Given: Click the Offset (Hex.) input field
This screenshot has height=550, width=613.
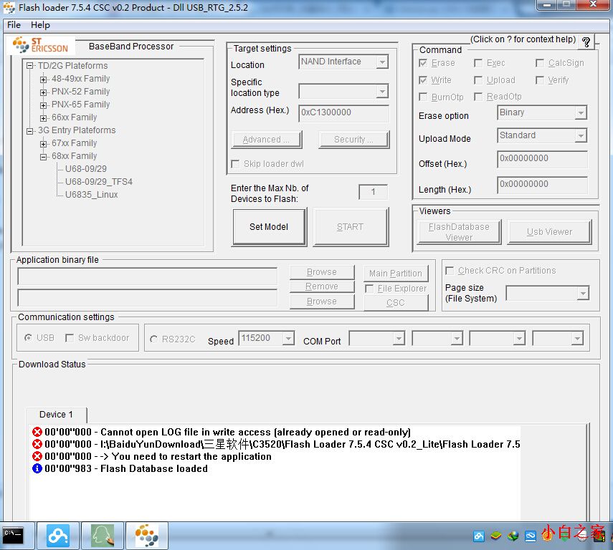Looking at the screenshot, I should tap(542, 158).
